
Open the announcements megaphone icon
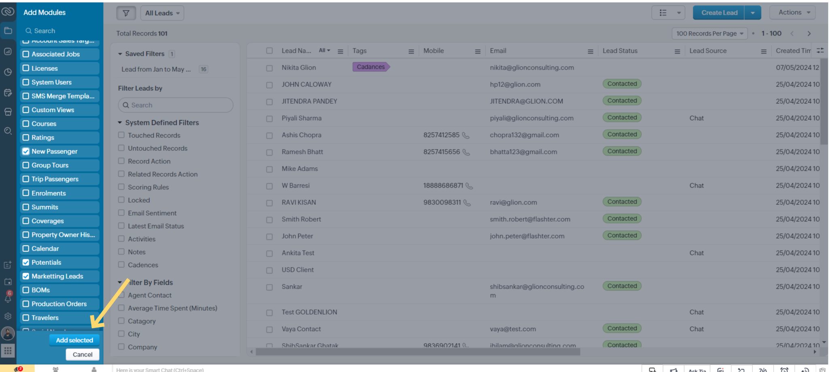[674, 370]
